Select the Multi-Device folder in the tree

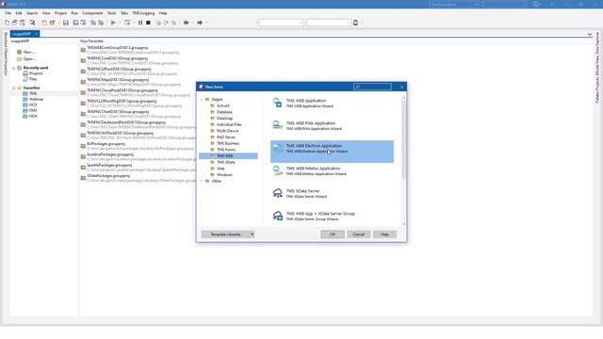[228, 131]
